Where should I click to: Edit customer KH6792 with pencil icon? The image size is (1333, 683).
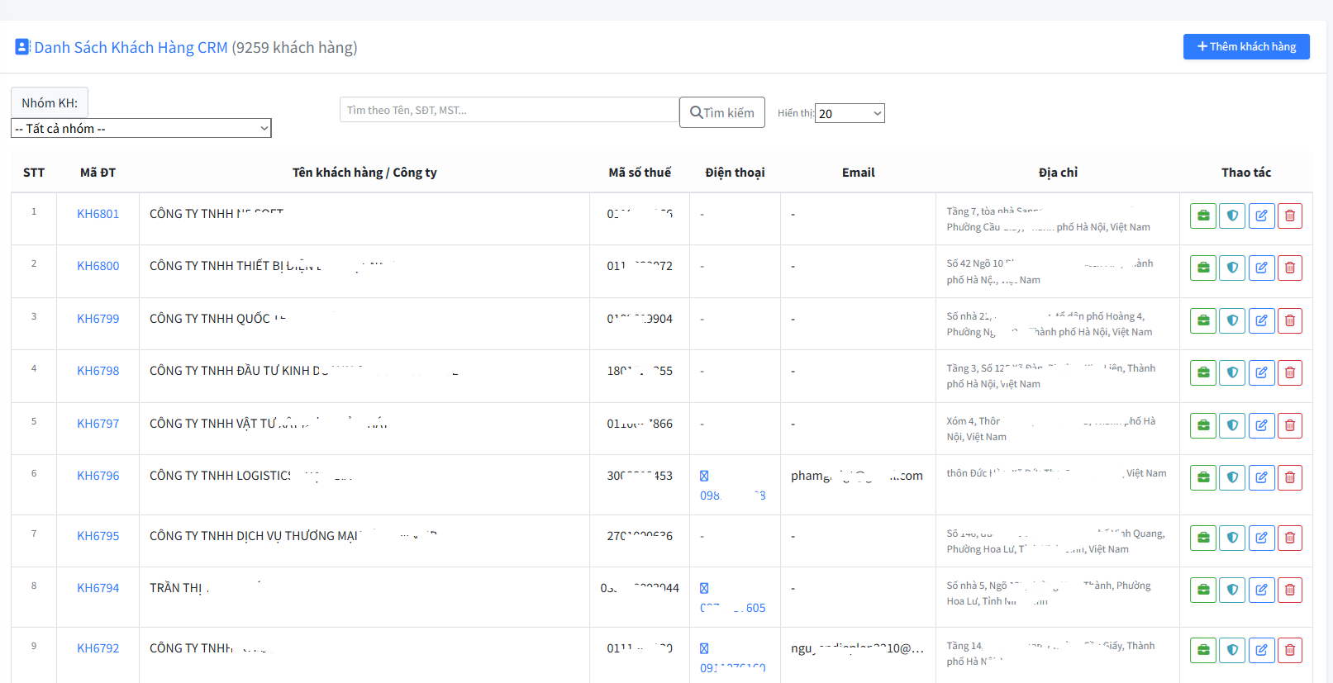point(1262,650)
